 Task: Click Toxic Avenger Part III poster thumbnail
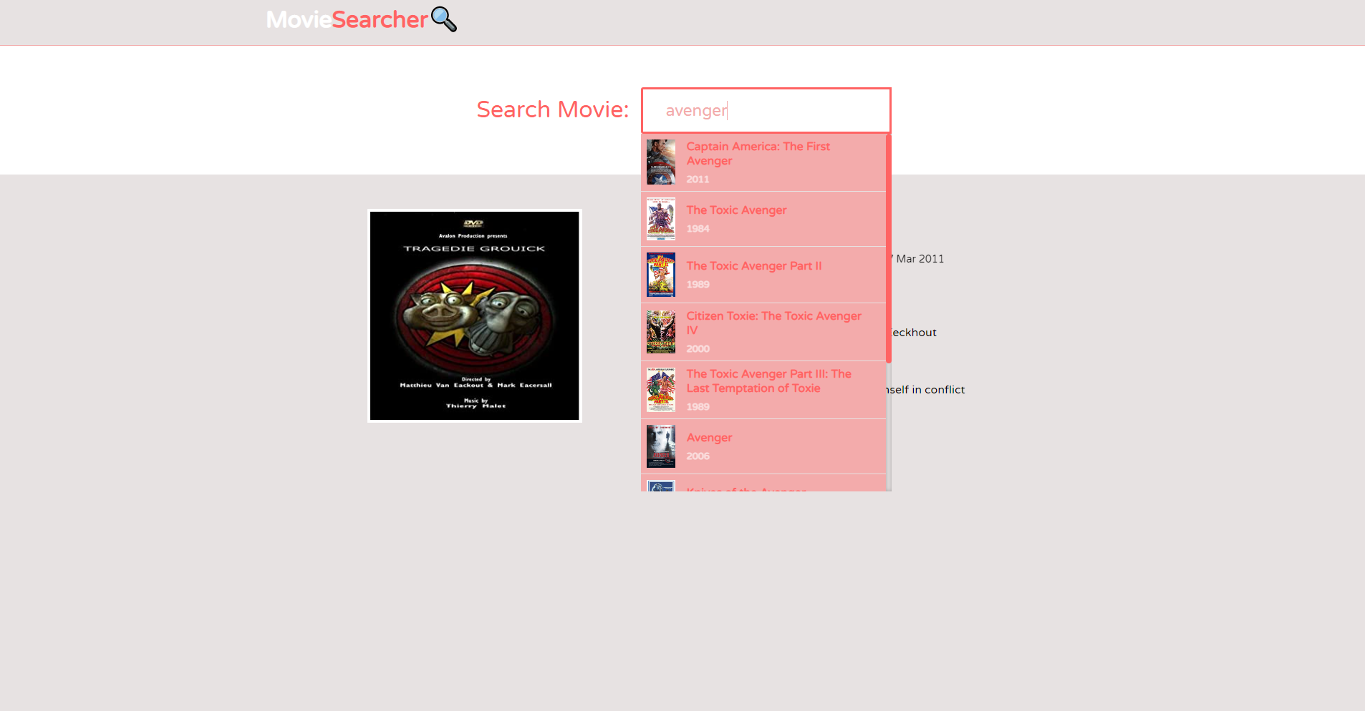[x=661, y=390]
